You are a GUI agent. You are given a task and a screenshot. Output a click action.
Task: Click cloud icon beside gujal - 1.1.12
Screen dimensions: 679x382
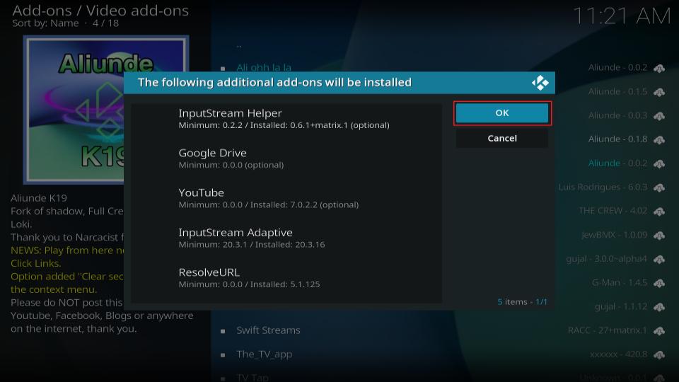[x=659, y=307]
